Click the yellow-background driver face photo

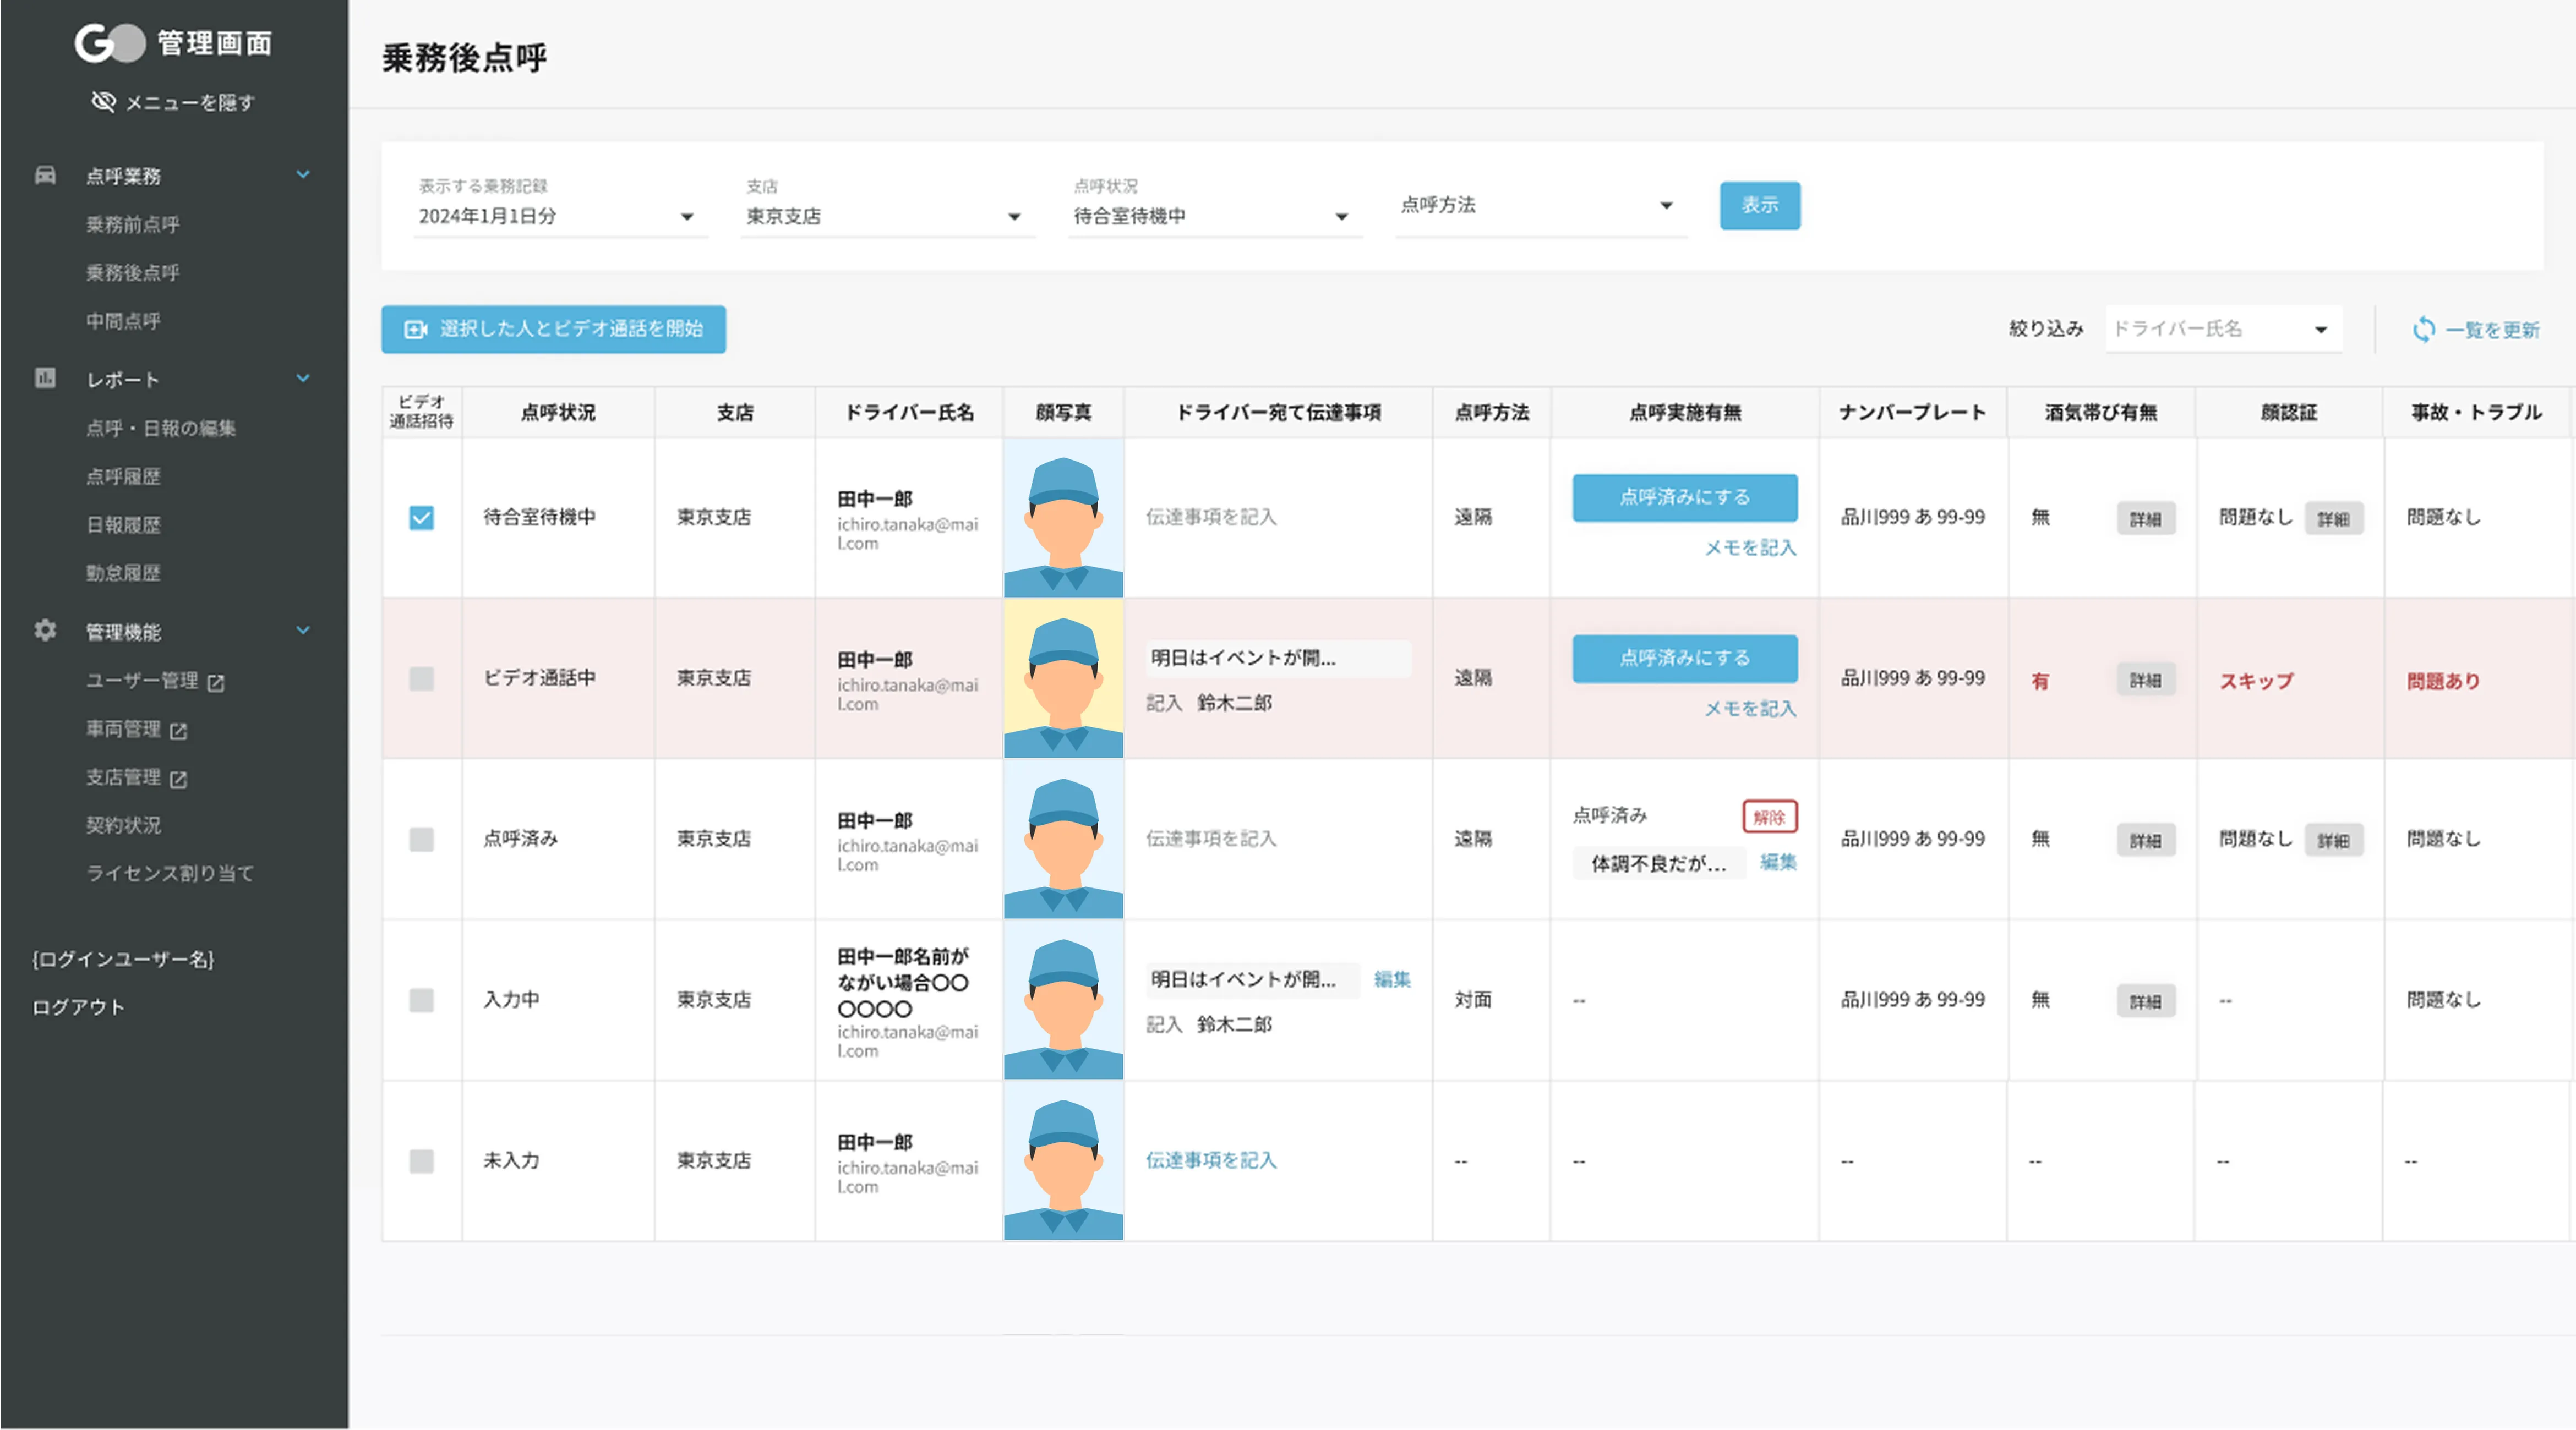point(1063,678)
